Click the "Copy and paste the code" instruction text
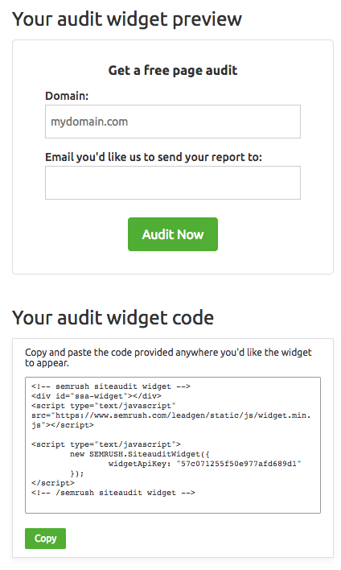 [x=168, y=357]
